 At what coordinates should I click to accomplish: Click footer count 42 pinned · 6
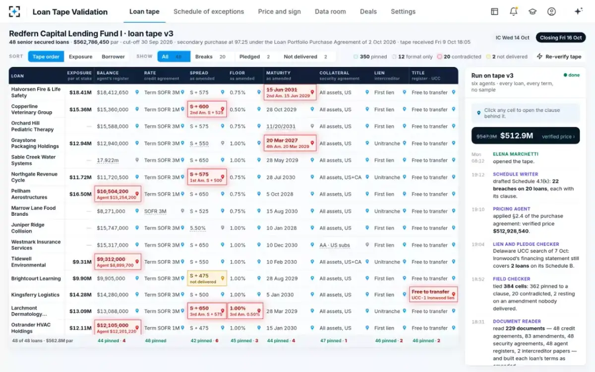pos(204,341)
